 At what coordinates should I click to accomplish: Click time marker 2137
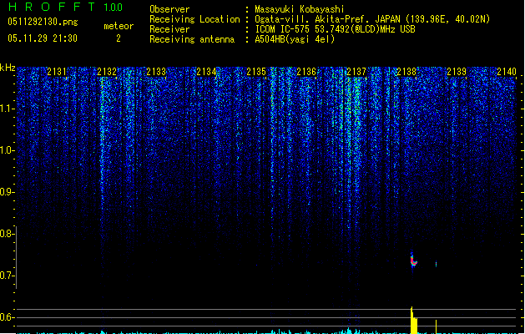click(356, 72)
